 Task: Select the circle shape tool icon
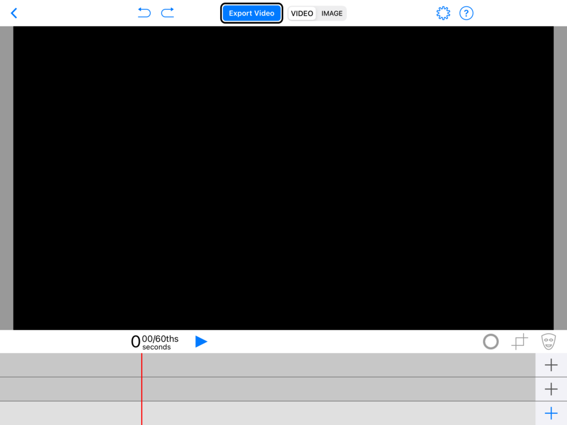(x=491, y=342)
